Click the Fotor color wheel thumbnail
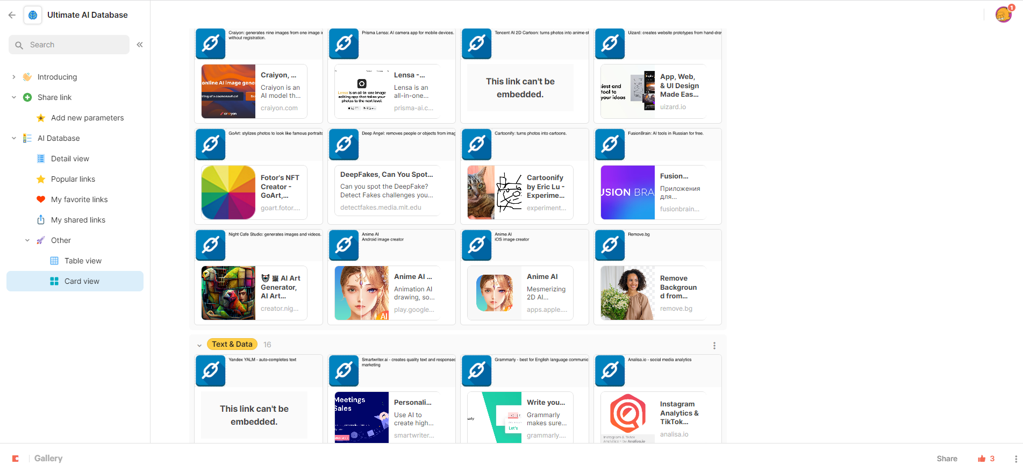 (x=228, y=192)
